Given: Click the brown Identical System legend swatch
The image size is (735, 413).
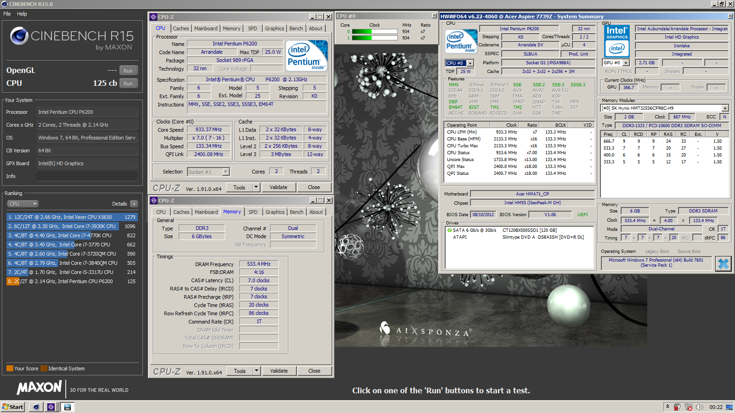Looking at the screenshot, I should point(44,368).
